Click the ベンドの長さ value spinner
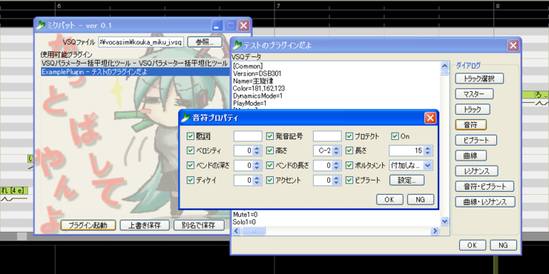This screenshot has width=549, height=274. coord(327,165)
